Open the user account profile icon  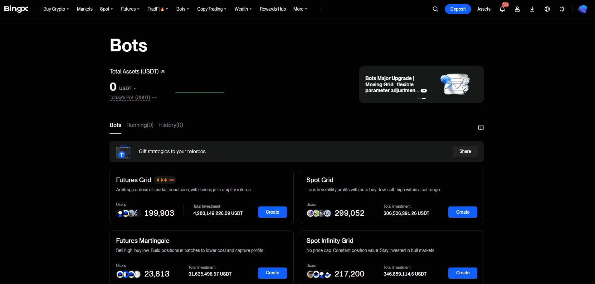(517, 9)
